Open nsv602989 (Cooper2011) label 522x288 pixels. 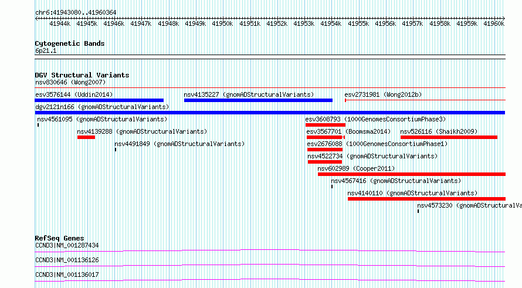click(x=356, y=168)
